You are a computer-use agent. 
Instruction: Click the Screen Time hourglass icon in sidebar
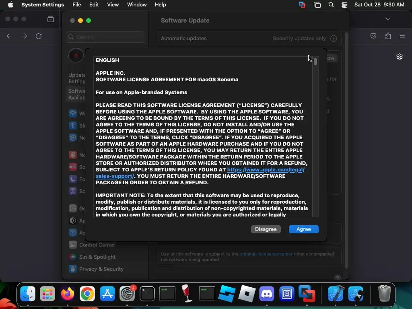coord(73,191)
